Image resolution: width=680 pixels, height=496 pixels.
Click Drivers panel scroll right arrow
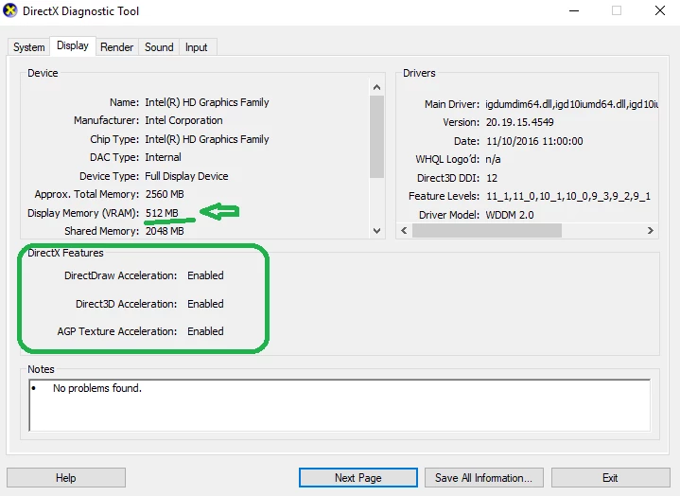(650, 230)
